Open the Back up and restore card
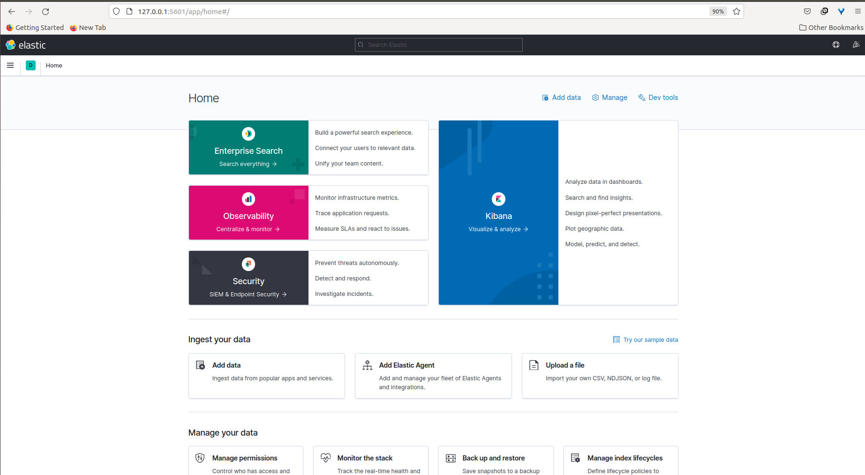The width and height of the screenshot is (865, 475). pyautogui.click(x=496, y=460)
